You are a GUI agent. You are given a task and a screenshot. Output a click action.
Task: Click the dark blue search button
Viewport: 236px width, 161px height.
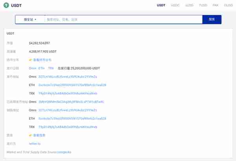[212, 19]
